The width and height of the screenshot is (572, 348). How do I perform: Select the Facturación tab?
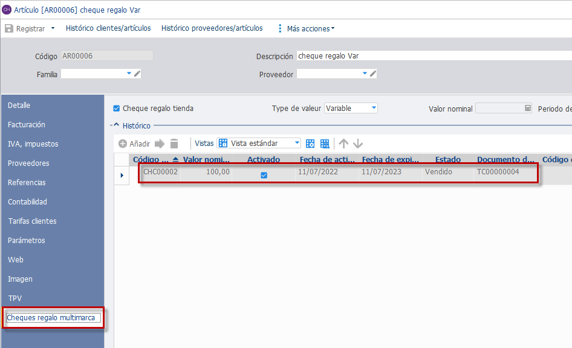(27, 124)
